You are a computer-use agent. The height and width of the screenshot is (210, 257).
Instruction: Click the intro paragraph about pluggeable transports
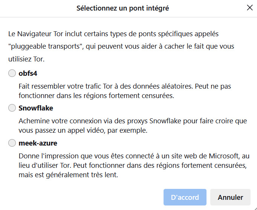(x=121, y=46)
